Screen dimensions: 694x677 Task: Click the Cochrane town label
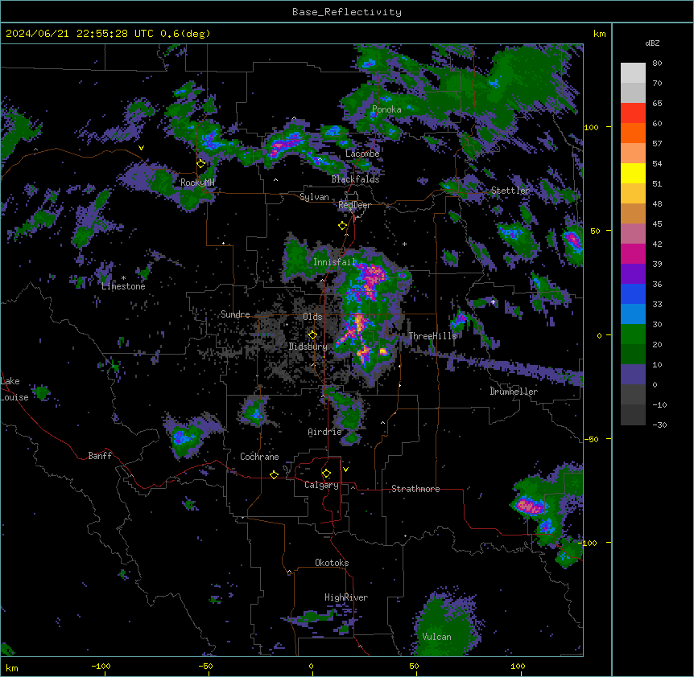pos(259,457)
